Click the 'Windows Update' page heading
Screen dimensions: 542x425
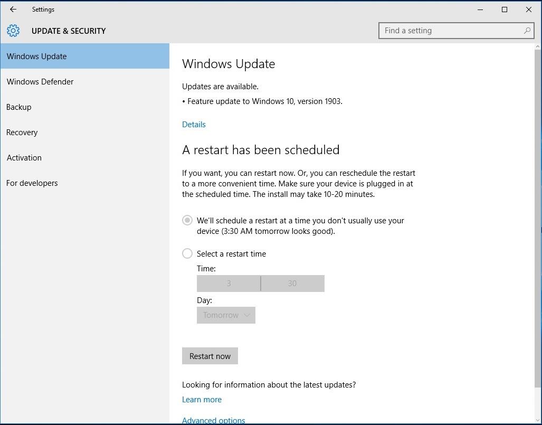tap(229, 64)
